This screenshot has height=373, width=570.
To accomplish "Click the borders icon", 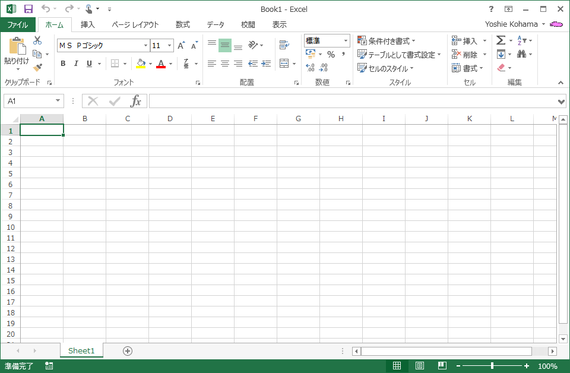I will [x=115, y=64].
